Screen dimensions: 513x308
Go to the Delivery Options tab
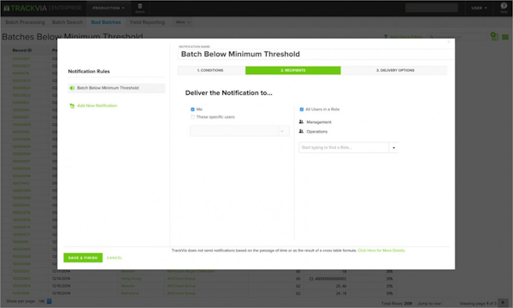coord(394,70)
